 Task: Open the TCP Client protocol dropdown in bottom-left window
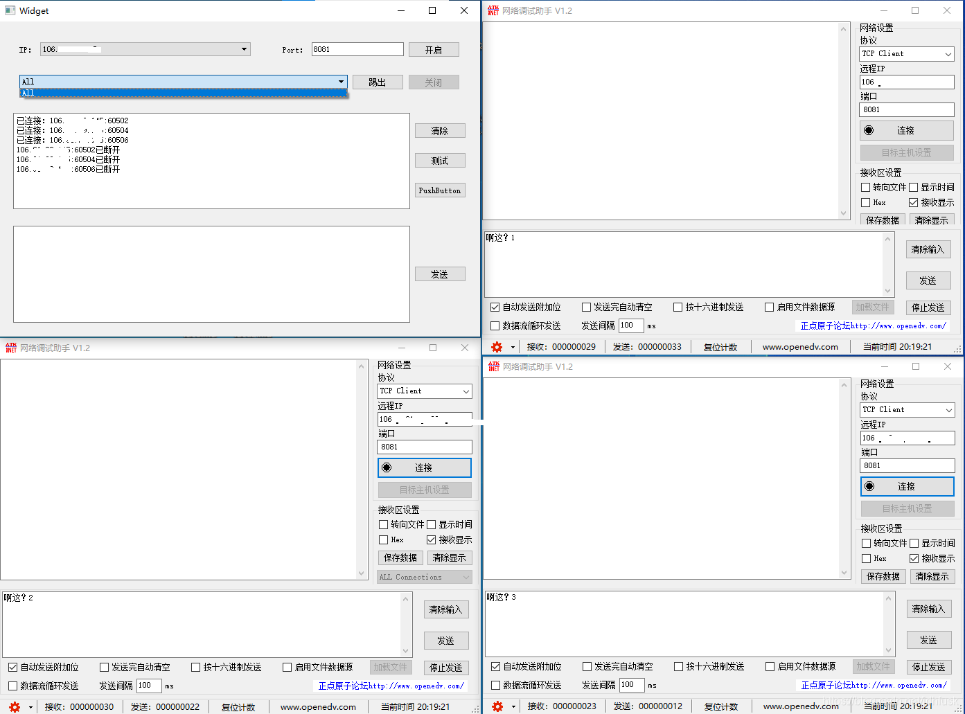click(466, 391)
